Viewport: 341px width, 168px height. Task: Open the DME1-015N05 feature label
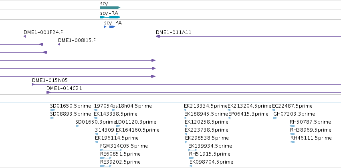[x=50, y=80]
